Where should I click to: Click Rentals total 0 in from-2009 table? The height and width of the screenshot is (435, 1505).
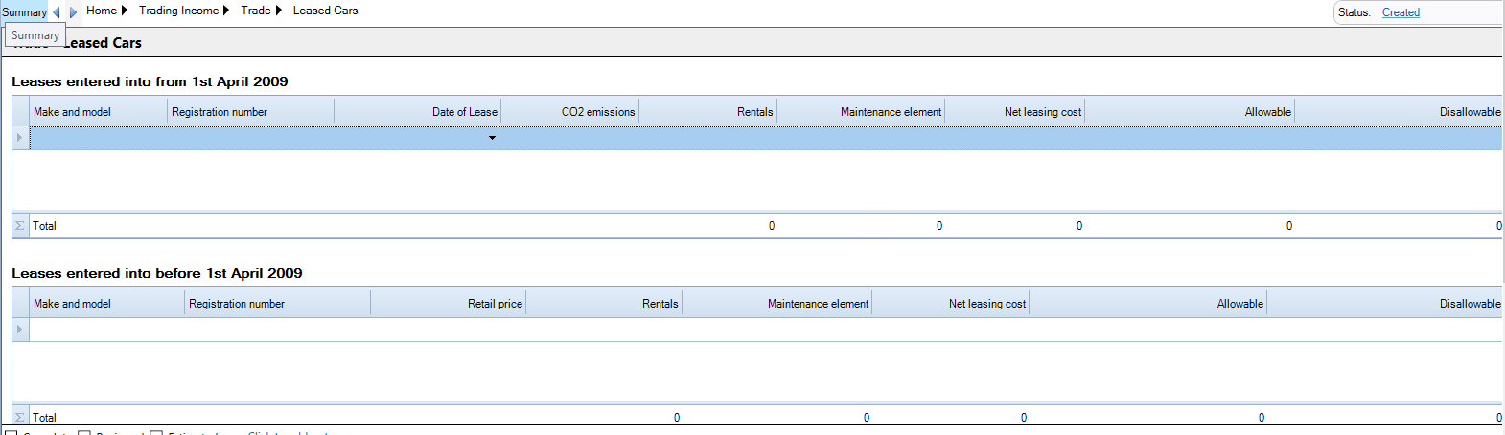772,226
